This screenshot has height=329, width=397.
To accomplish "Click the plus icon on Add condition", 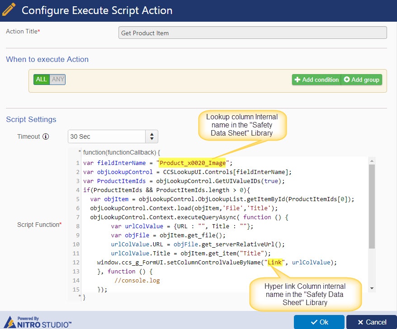I will tap(298, 80).
